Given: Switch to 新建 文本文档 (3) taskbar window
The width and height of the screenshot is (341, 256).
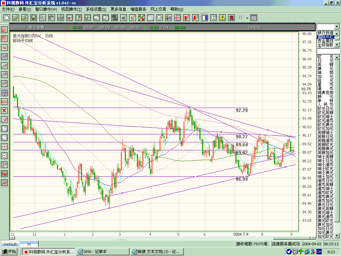Looking at the screenshot, I should coord(157,252).
